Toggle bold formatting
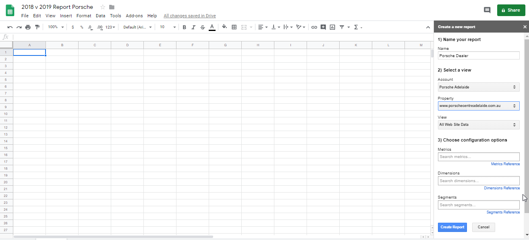529x240 pixels. [x=184, y=27]
